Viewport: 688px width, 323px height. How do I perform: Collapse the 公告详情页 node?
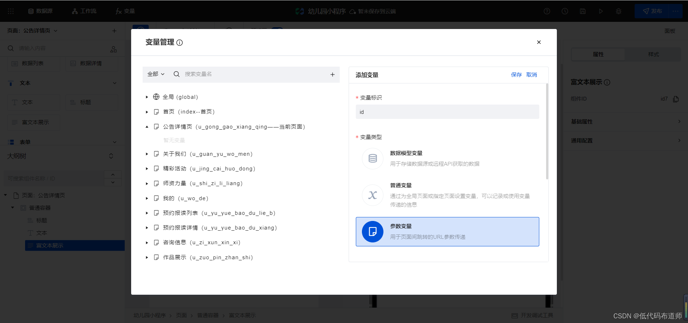(x=147, y=127)
